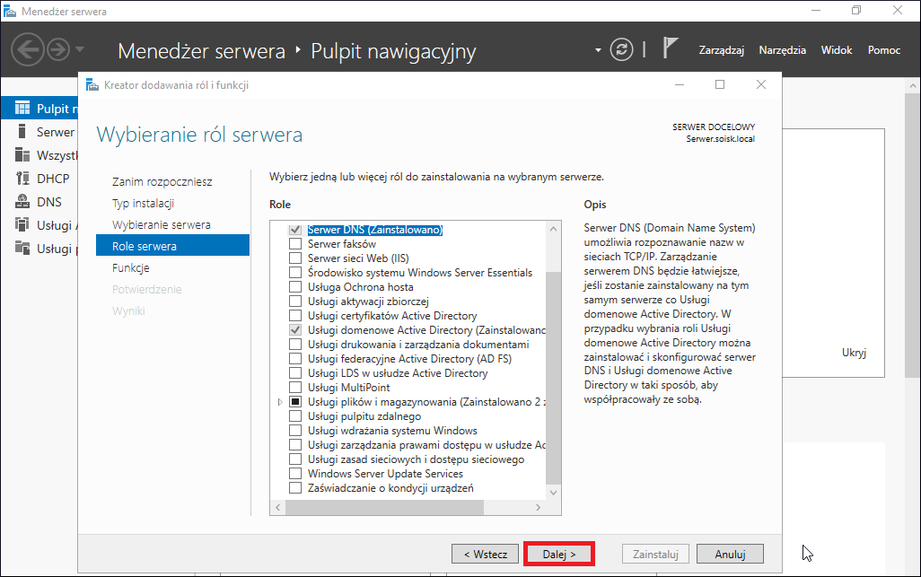The width and height of the screenshot is (921, 577).
Task: Open the navigation history dropdown arrow
Action: coord(79,49)
